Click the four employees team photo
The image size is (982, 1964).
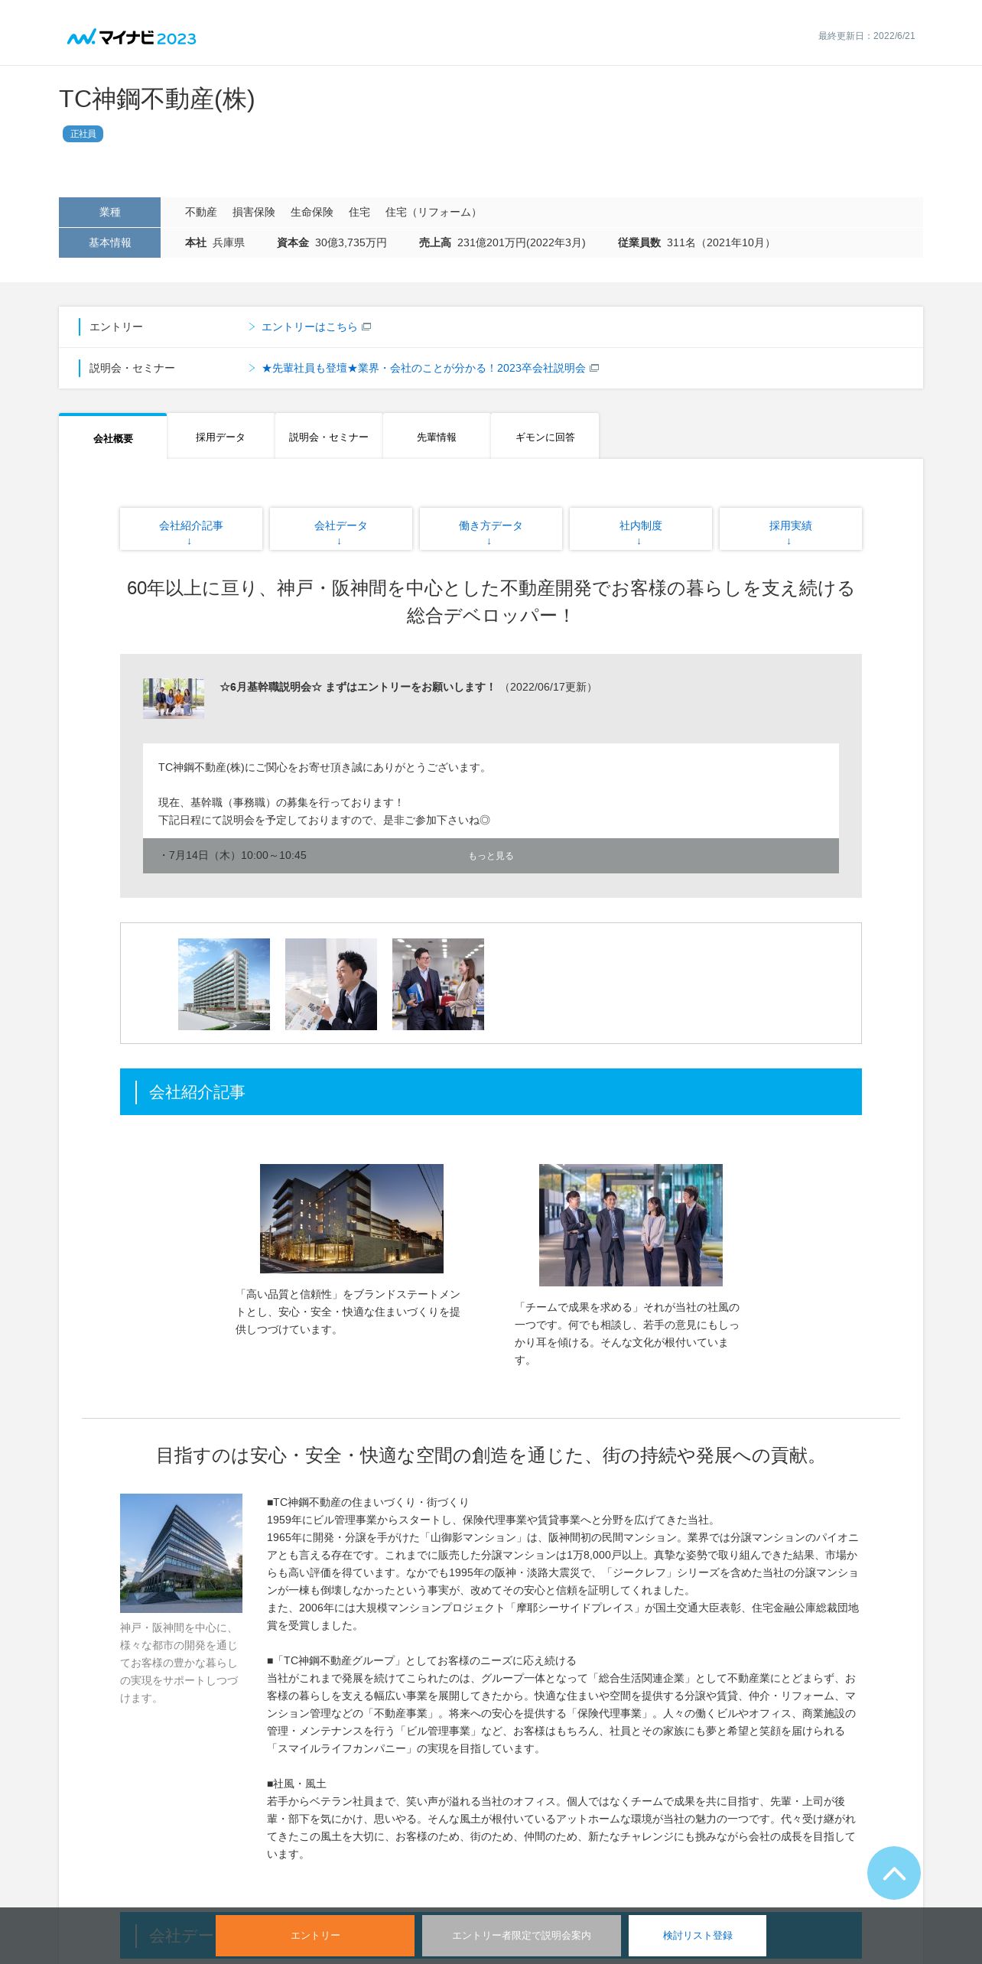click(631, 1224)
